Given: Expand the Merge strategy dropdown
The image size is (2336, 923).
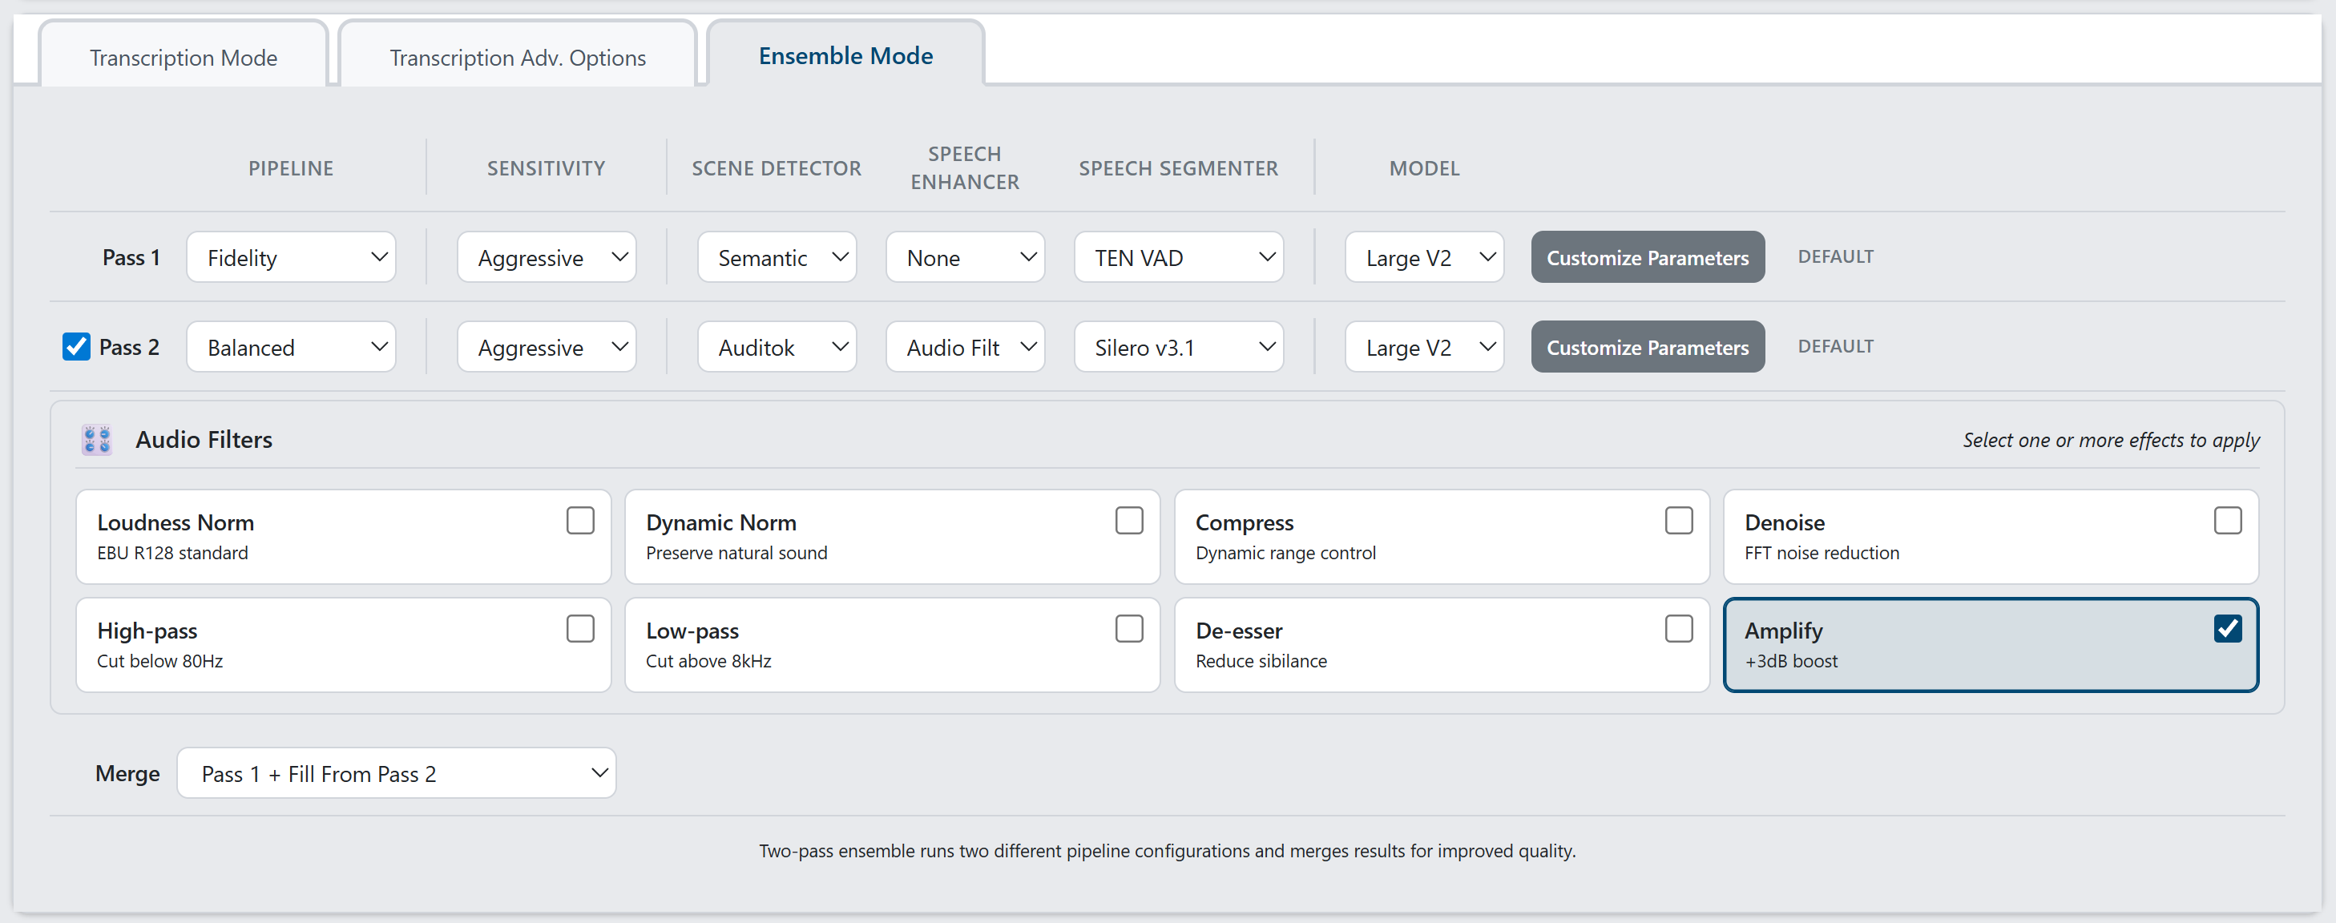Looking at the screenshot, I should coord(397,773).
